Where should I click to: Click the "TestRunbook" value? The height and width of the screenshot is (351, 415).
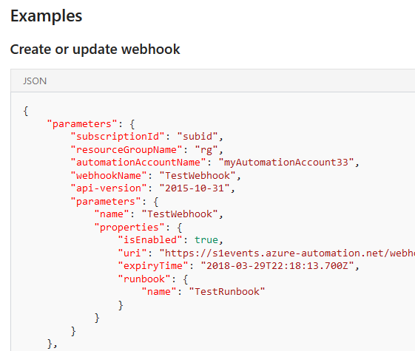[227, 292]
